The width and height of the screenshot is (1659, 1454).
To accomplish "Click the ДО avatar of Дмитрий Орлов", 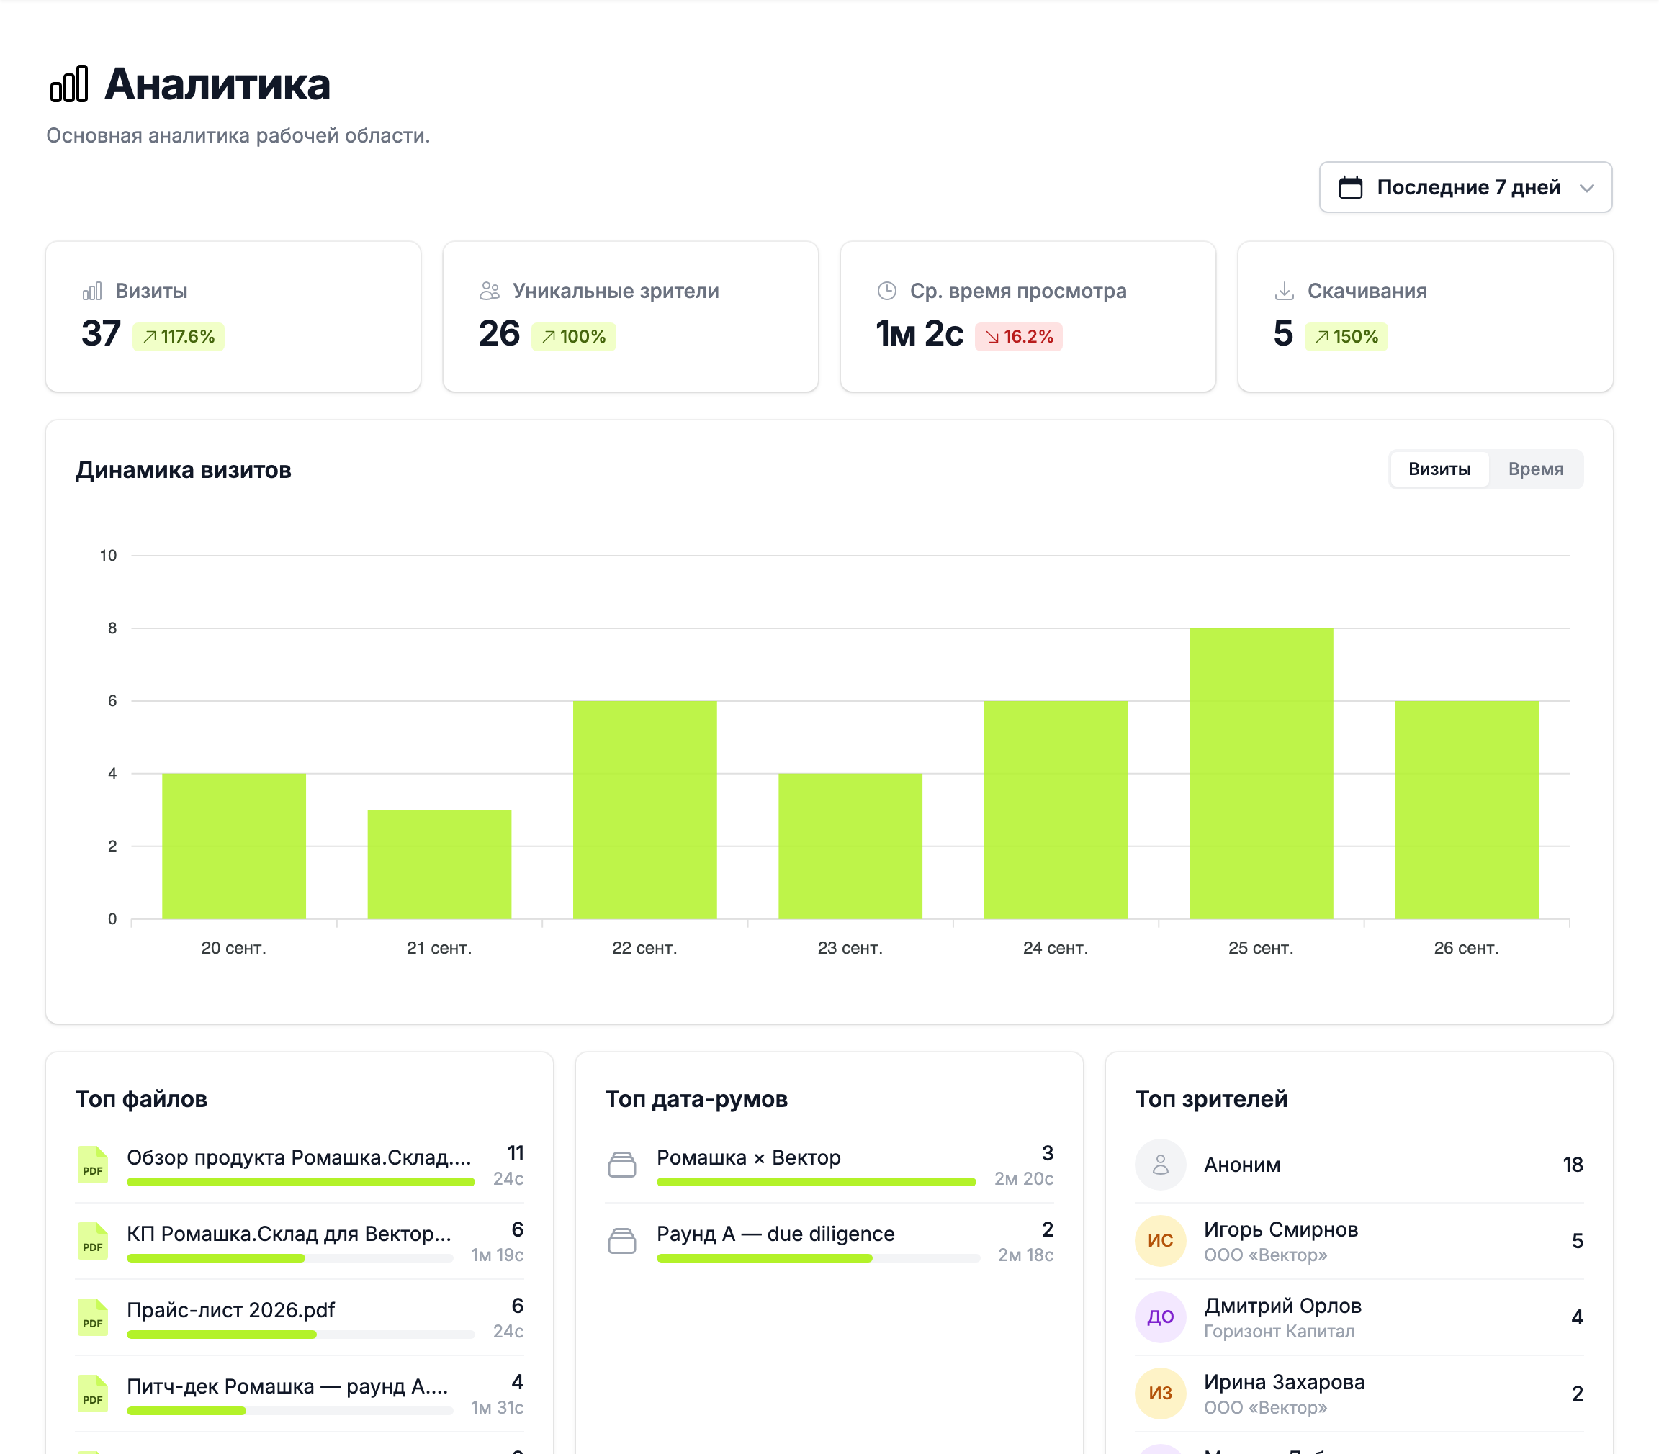I will (x=1160, y=1317).
